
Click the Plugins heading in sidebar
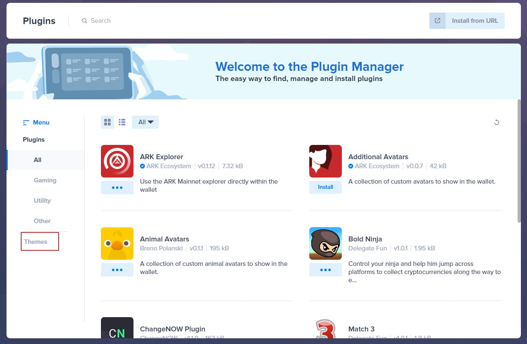(x=34, y=140)
